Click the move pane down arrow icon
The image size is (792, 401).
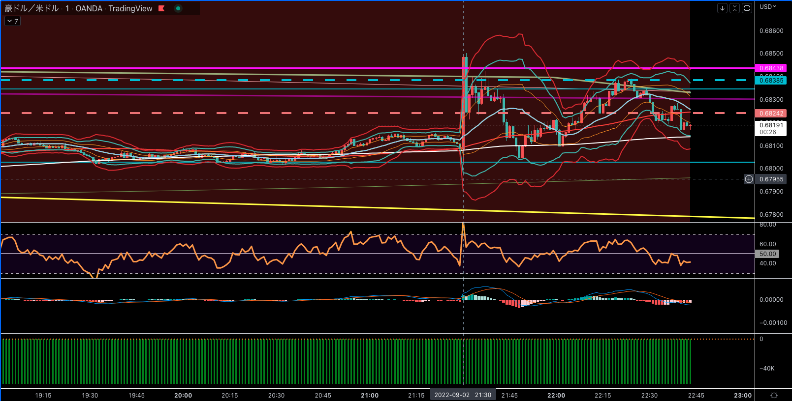[x=722, y=8]
